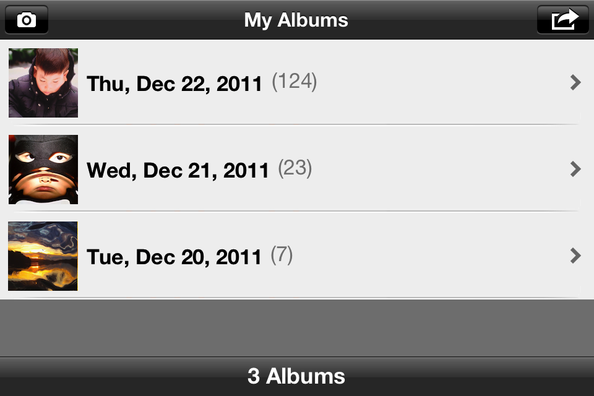Expand chevron for Tue, Dec 20 album

pos(575,256)
